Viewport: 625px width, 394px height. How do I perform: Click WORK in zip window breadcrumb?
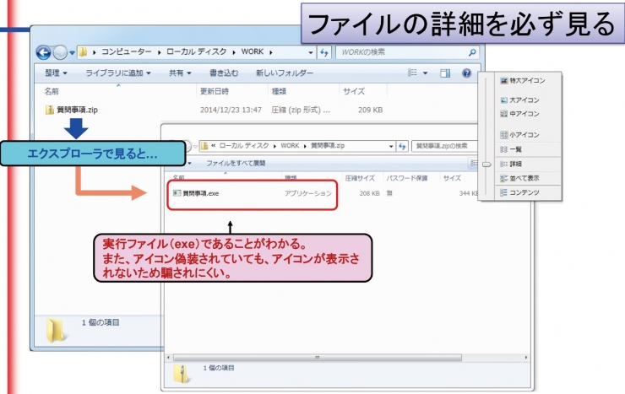click(x=290, y=146)
